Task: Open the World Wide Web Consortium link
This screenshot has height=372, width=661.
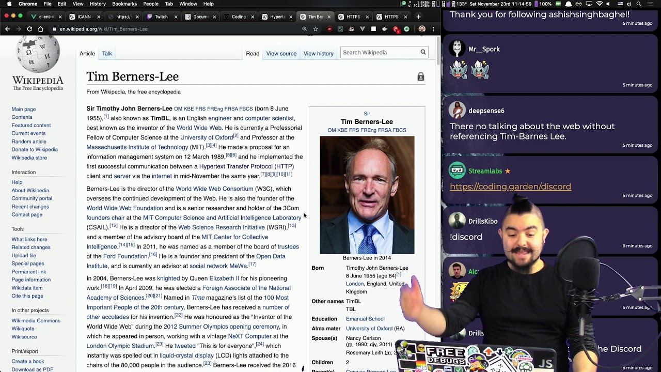Action: click(214, 189)
